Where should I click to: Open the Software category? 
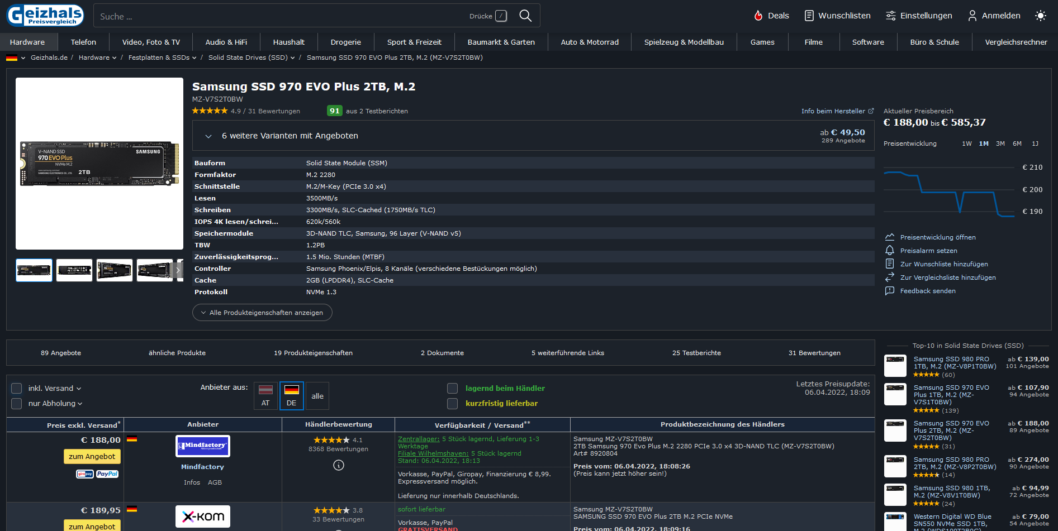[x=868, y=42]
